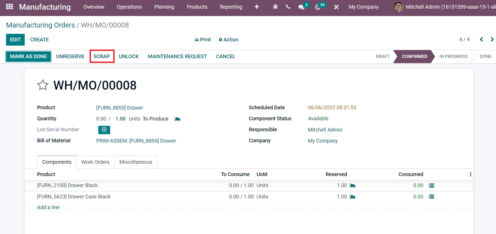
Task: Click the tools wrench-cross icon in navbar
Action: 336,7
